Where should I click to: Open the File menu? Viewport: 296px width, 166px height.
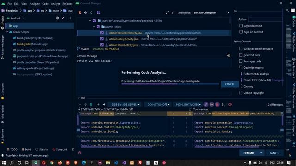[9, 4]
